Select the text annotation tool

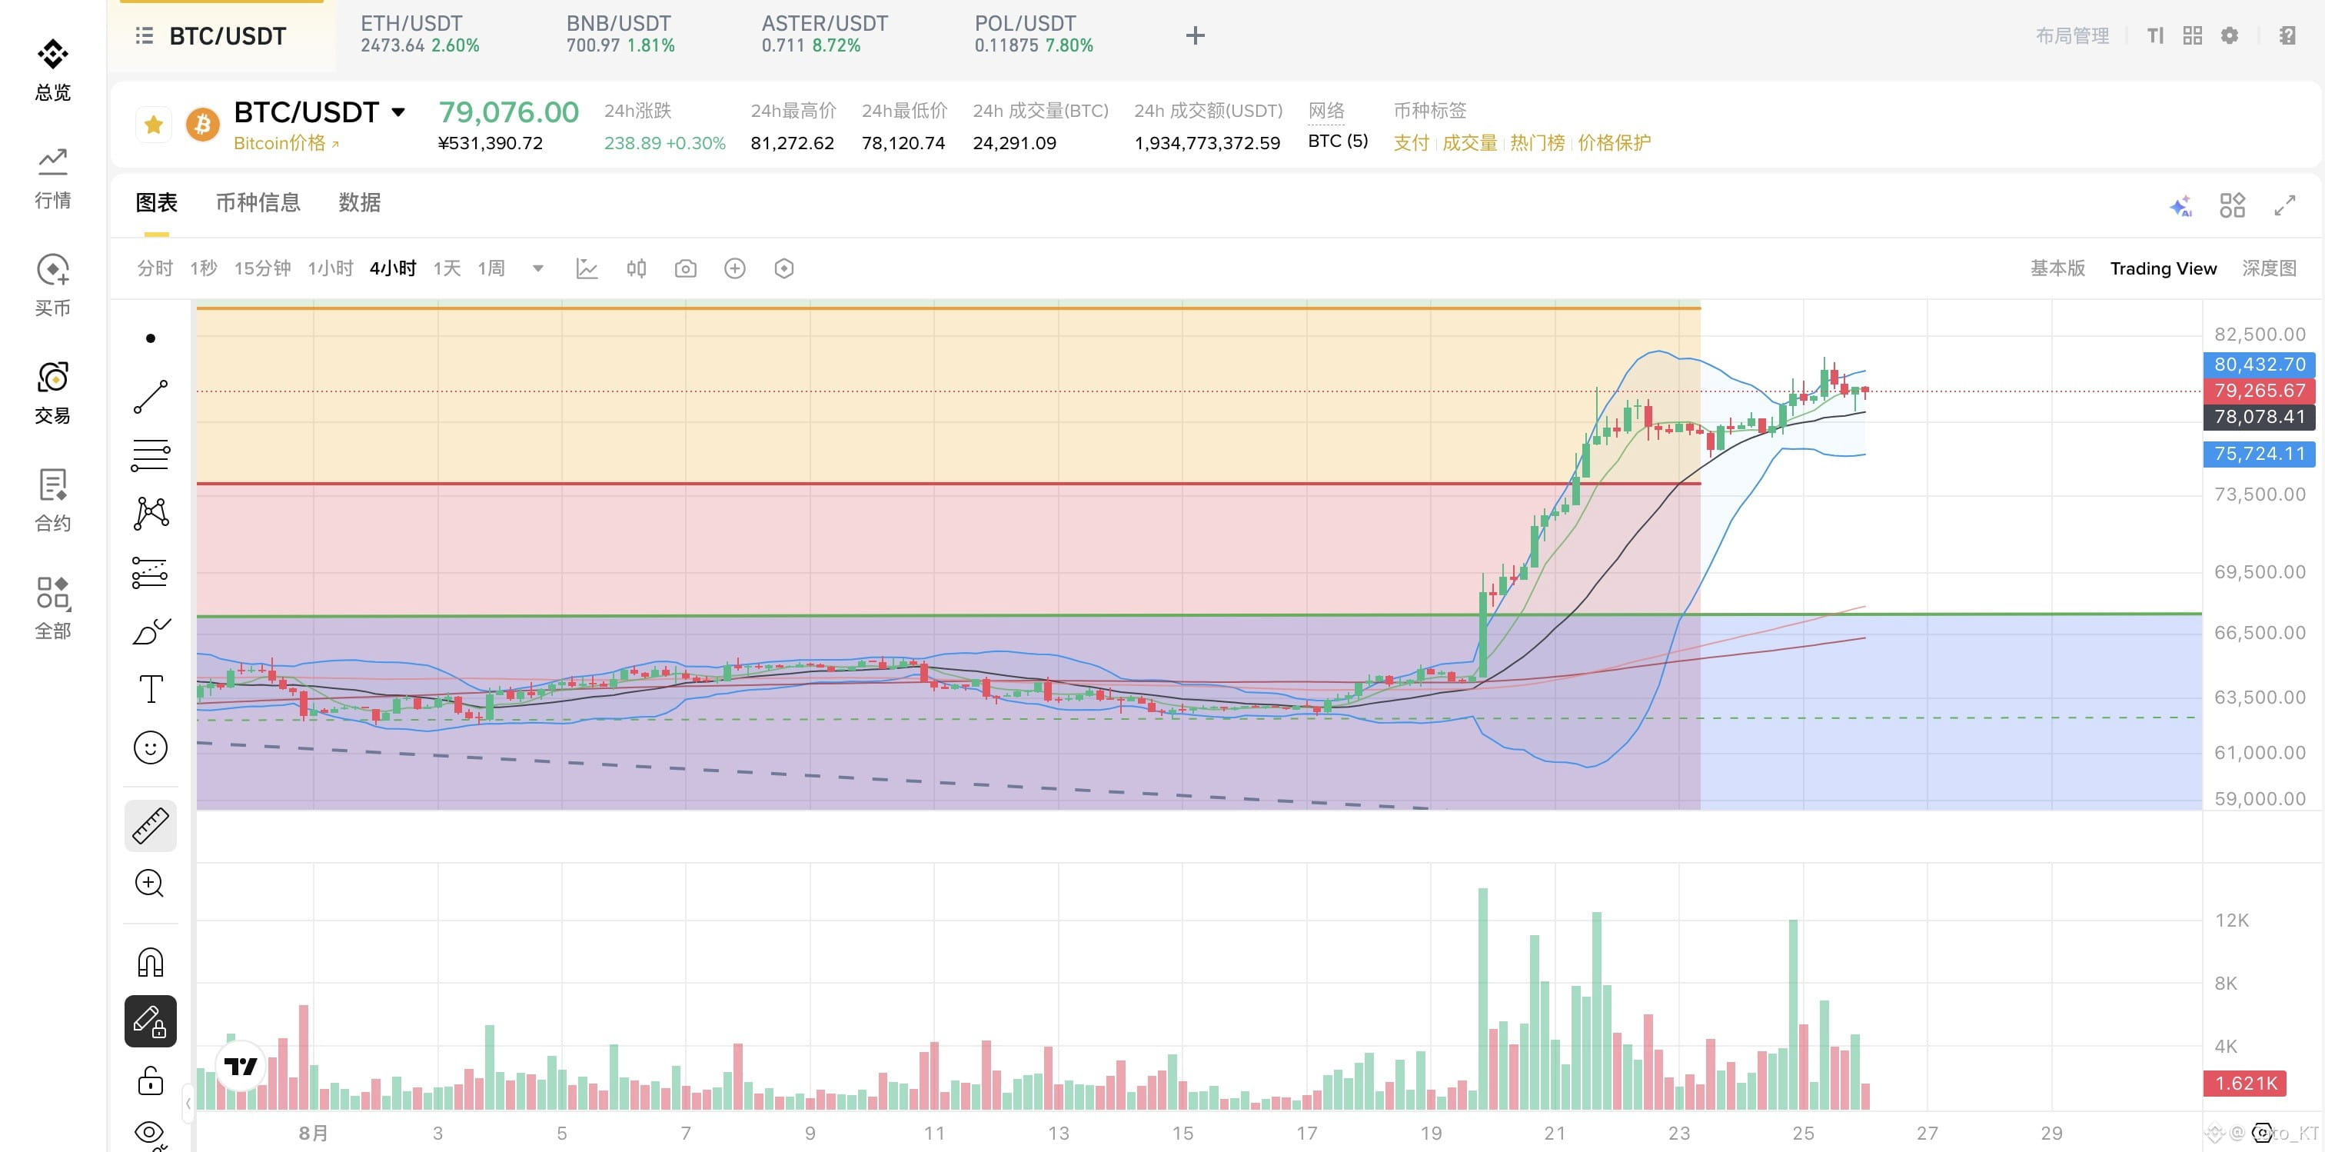[150, 689]
